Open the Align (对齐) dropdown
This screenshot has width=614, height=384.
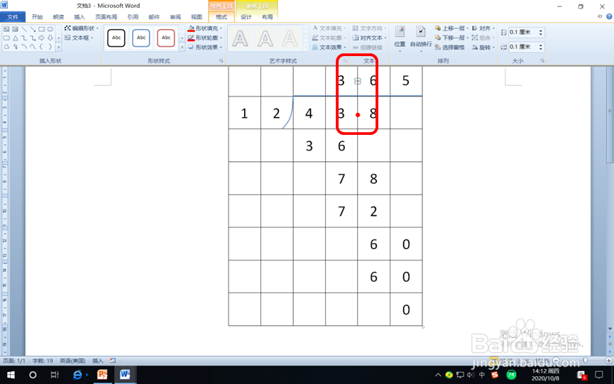pyautogui.click(x=483, y=28)
